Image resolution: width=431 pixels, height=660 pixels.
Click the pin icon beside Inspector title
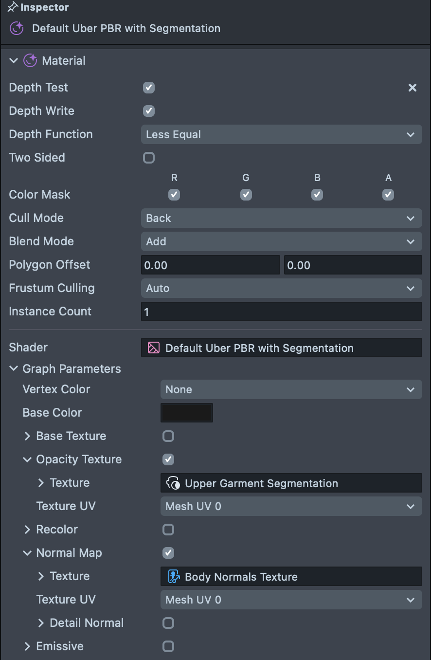coord(12,7)
